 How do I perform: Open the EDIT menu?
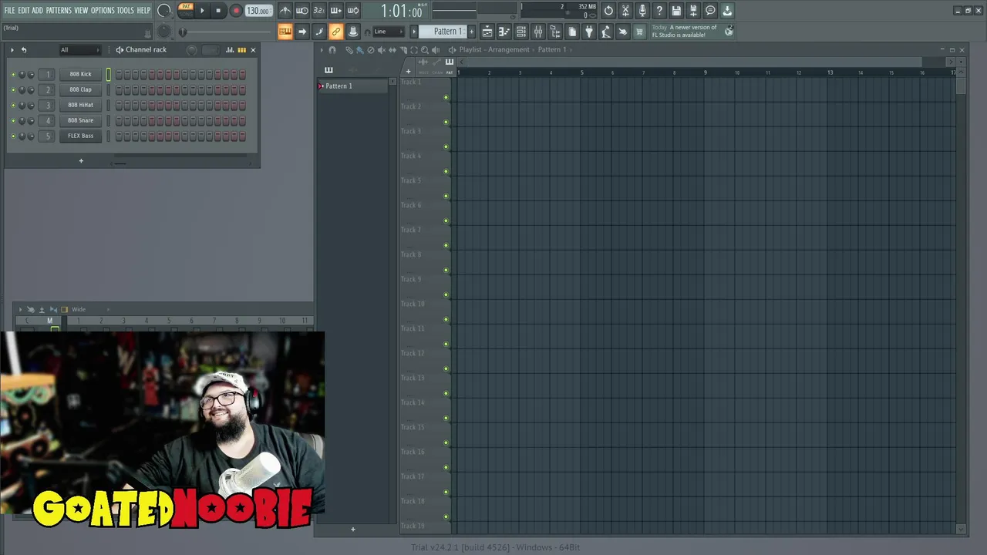tap(24, 10)
